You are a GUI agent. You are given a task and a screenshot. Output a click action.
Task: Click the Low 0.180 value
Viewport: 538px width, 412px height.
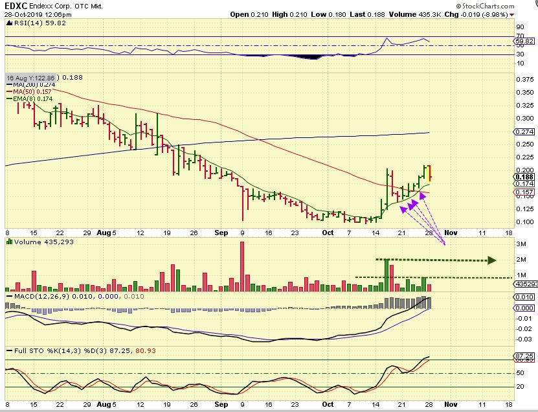[x=328, y=14]
